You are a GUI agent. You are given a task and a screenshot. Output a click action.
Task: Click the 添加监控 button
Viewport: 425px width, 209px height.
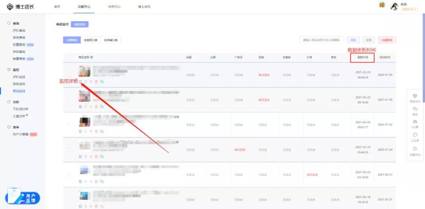80,24
